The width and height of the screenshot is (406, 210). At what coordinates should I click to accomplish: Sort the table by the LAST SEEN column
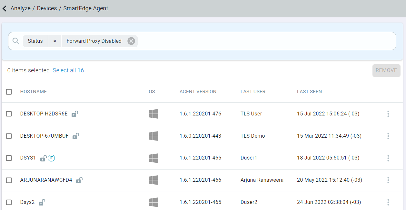(309, 92)
